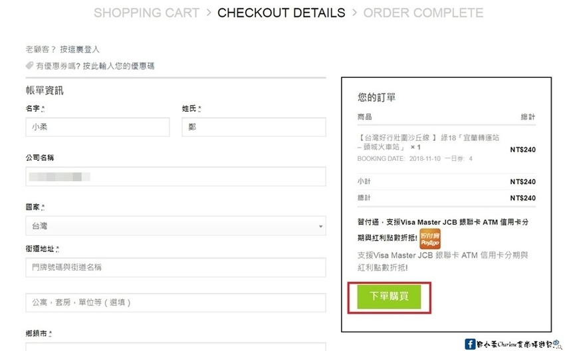The width and height of the screenshot is (565, 351).
Task: Click the arrow after SHOPPING CART
Action: tap(208, 13)
